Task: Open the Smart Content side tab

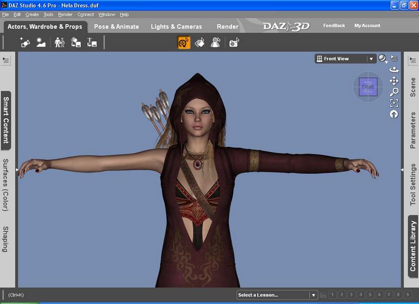Action: [x=6, y=121]
